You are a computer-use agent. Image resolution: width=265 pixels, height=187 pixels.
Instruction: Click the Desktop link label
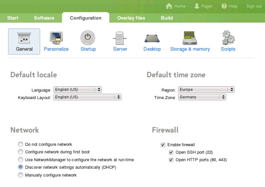pyautogui.click(x=152, y=49)
